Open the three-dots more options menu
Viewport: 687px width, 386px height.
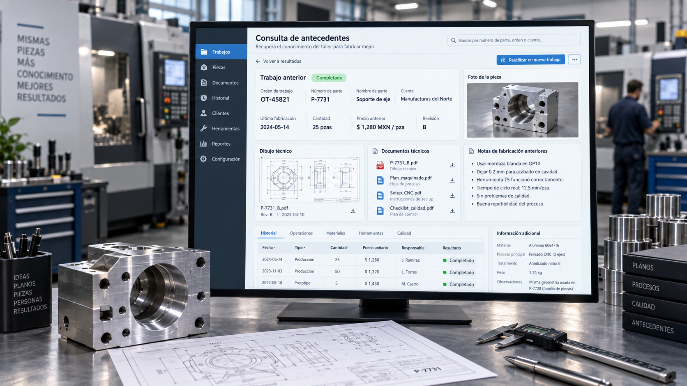574,59
